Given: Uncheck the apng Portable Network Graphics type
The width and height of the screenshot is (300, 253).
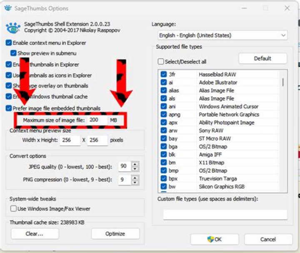Looking at the screenshot, I should (164, 114).
